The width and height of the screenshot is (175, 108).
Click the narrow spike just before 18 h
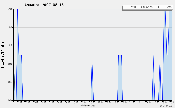pos(153,78)
